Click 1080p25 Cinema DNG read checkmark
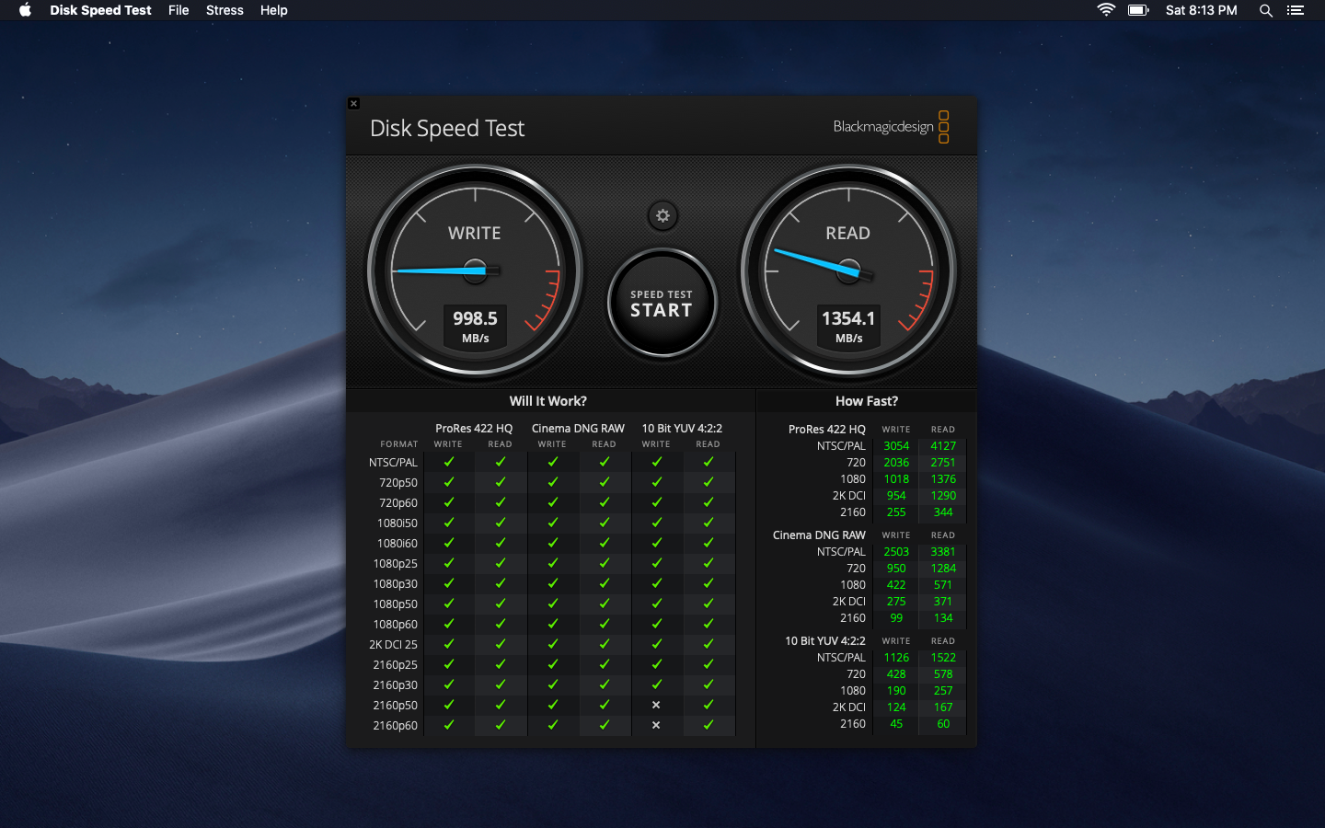Screen dimensions: 1325x828 [x=605, y=563]
